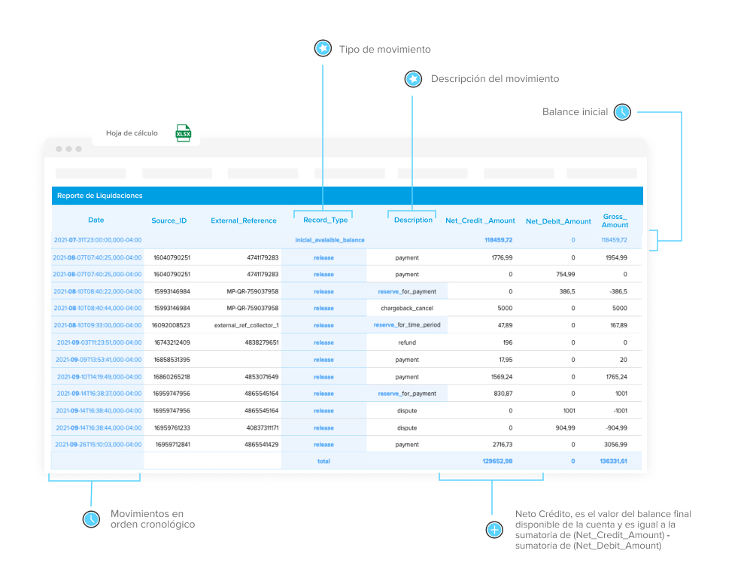
Task: Click the clock icon beside Balance inicial
Action: (x=622, y=112)
